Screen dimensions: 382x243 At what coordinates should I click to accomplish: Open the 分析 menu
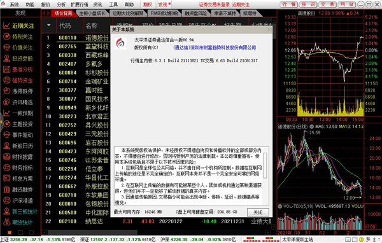pyautogui.click(x=61, y=4)
